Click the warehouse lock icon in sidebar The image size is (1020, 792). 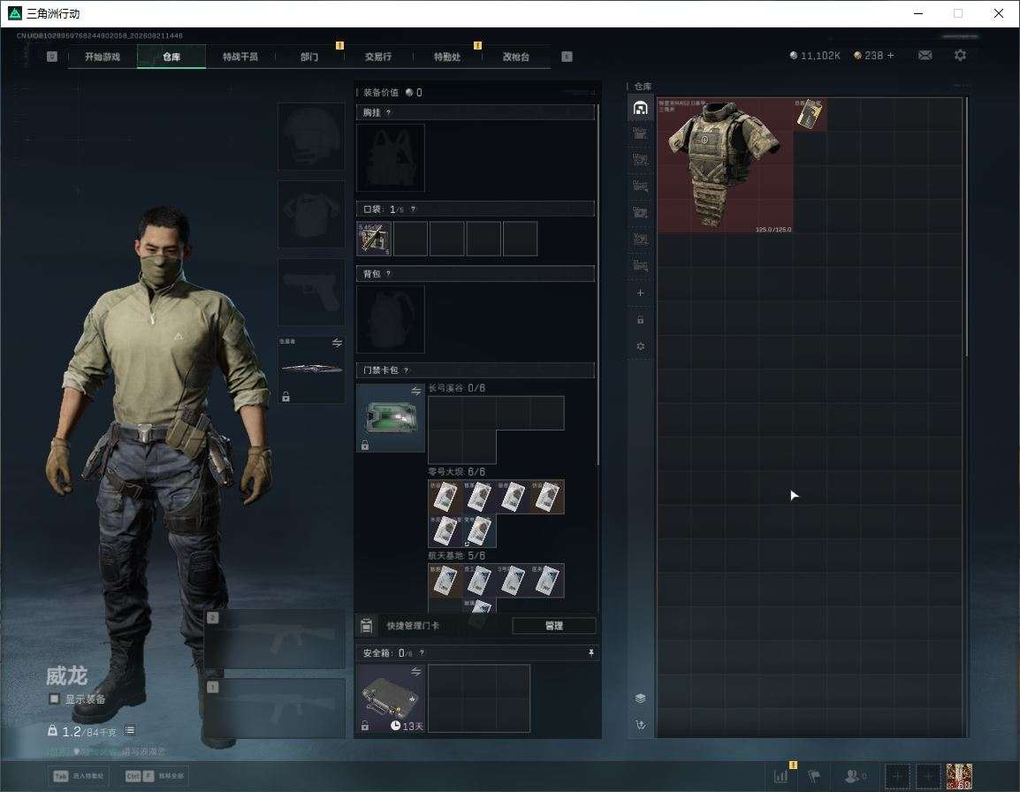point(640,319)
